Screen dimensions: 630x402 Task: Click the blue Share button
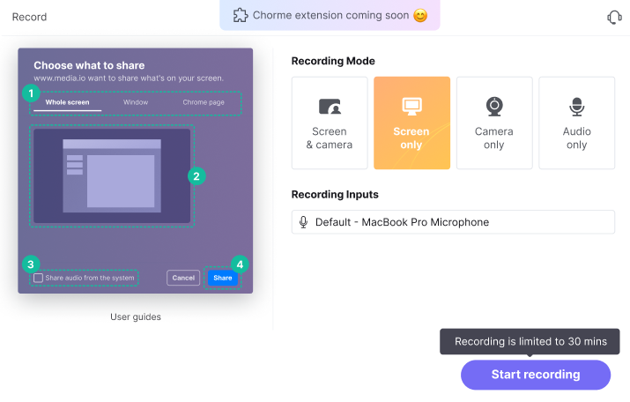(223, 278)
